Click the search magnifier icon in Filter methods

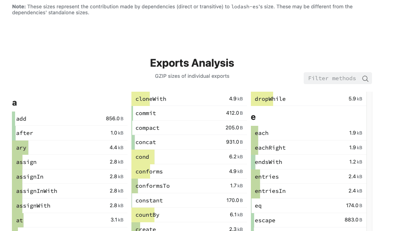point(365,78)
